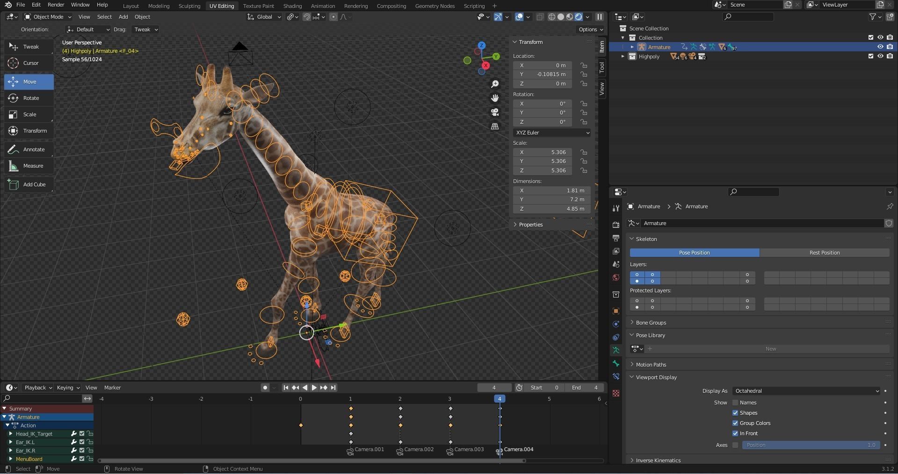
Task: Uncheck the In Front option
Action: coord(735,433)
